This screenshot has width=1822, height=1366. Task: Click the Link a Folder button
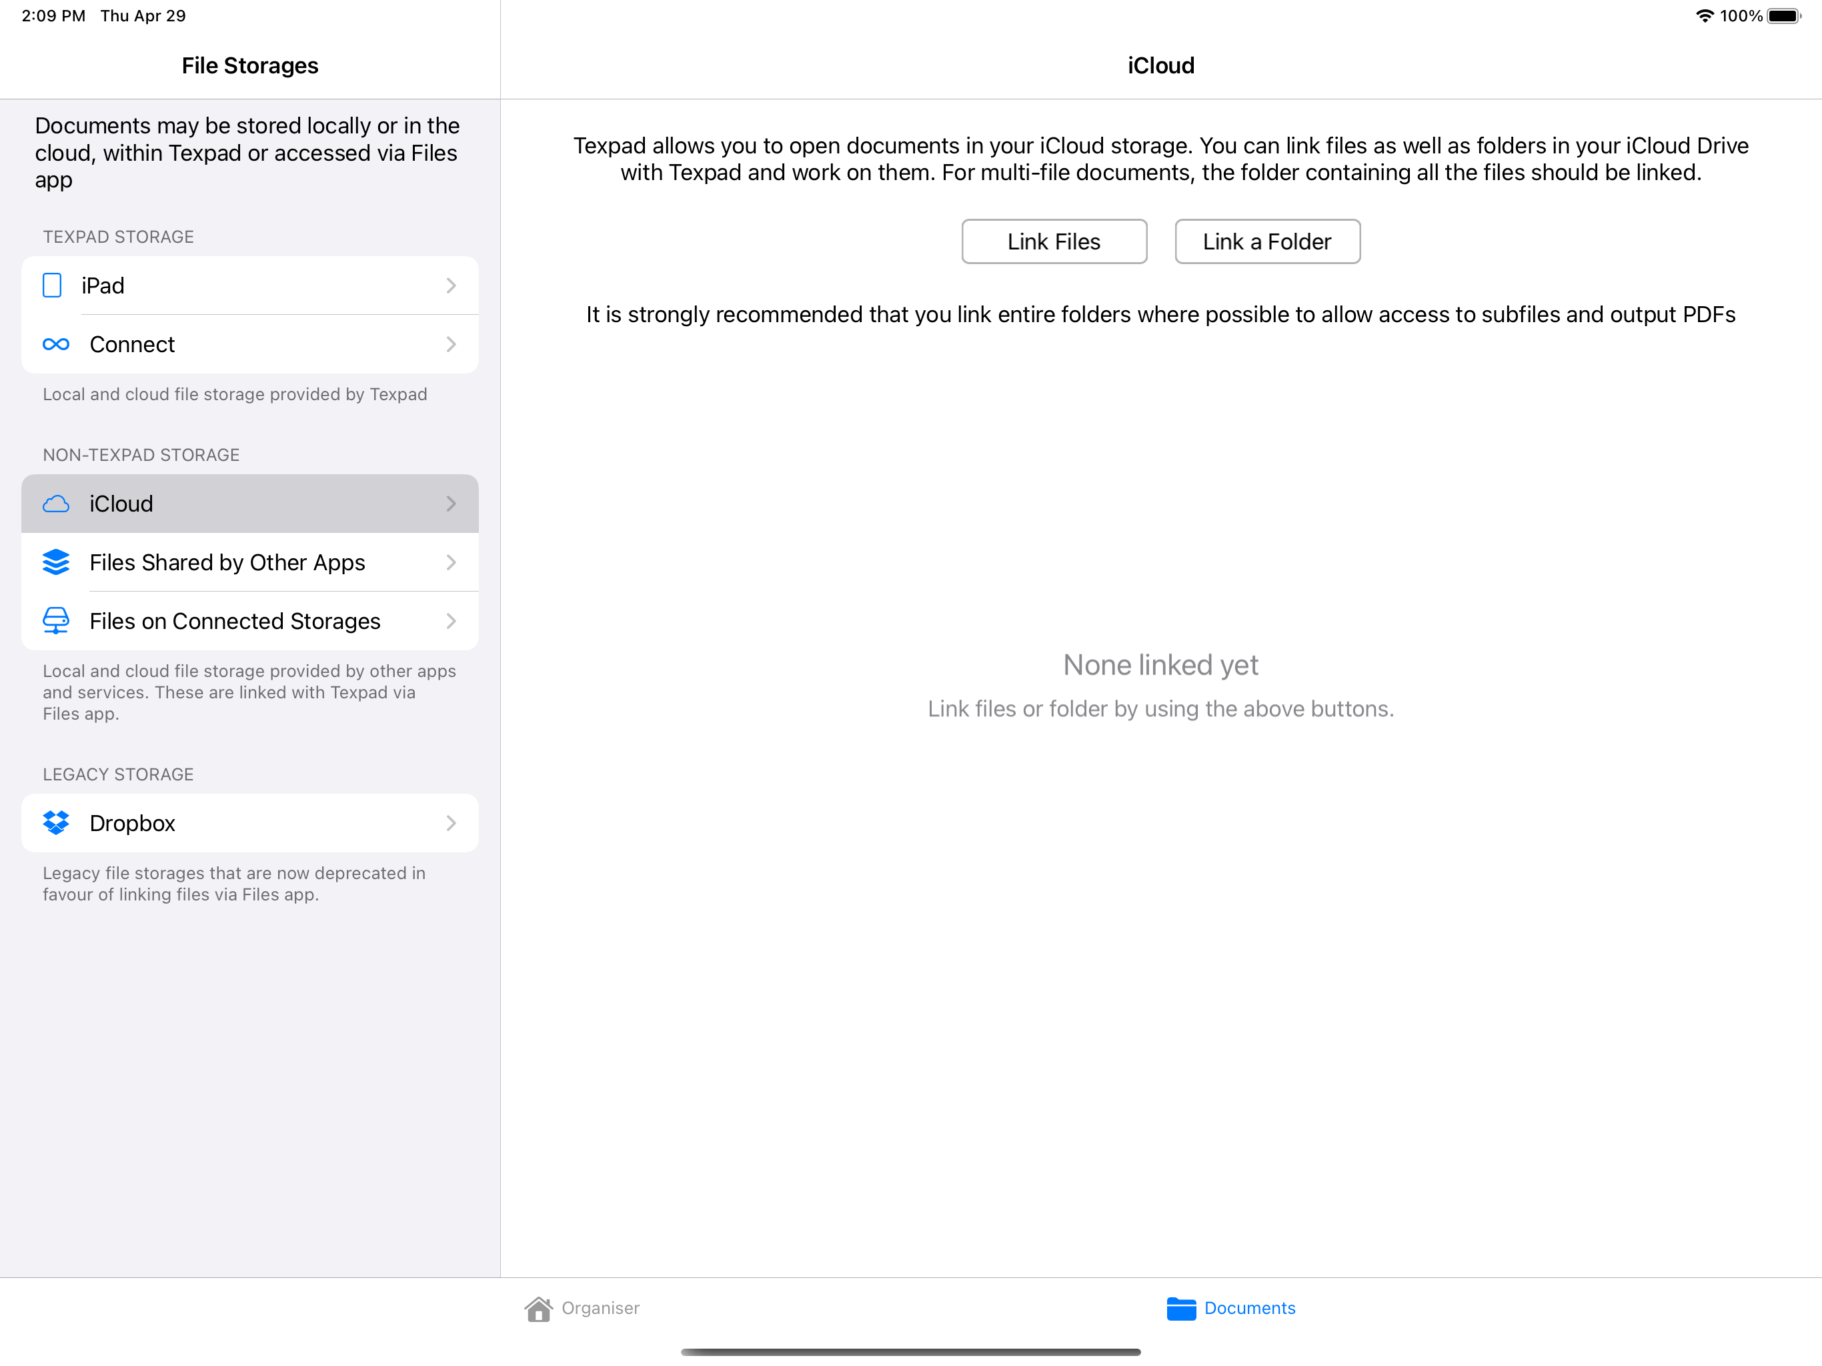1267,241
